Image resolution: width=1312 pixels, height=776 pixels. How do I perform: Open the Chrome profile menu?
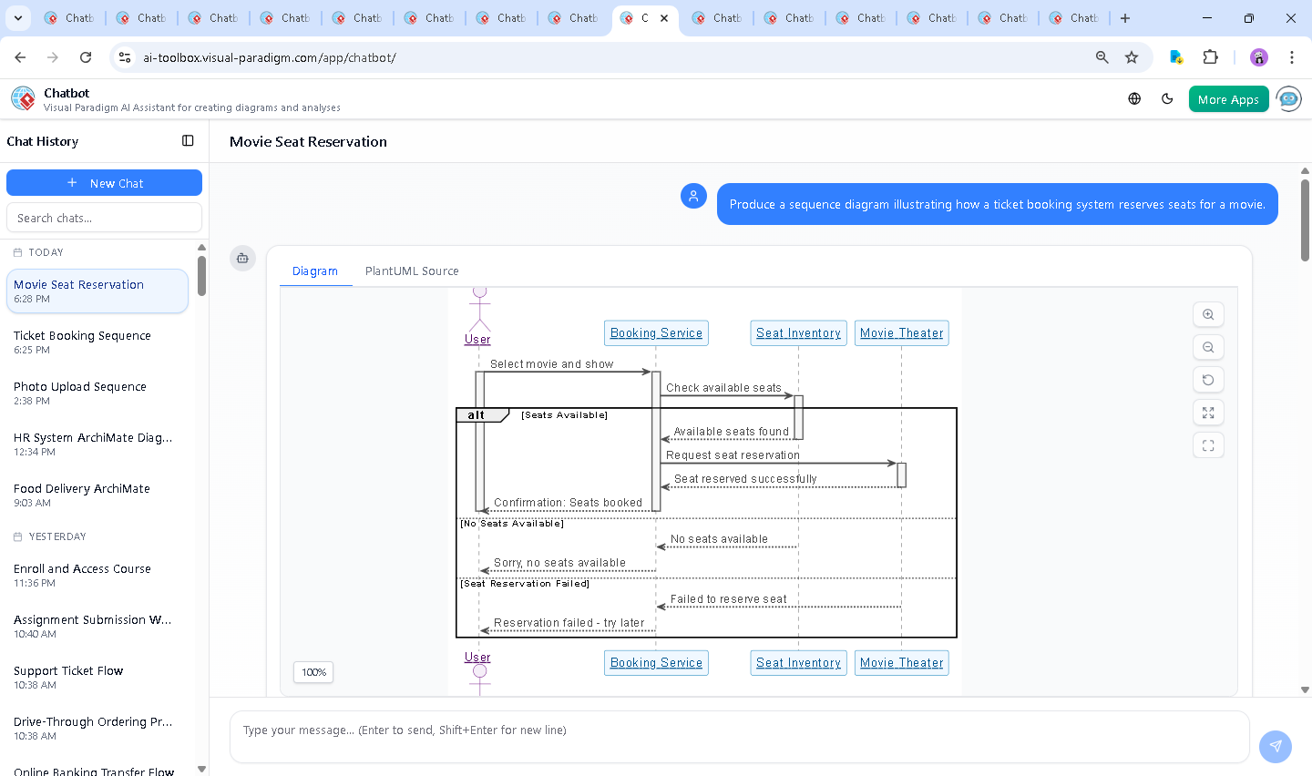1258,56
